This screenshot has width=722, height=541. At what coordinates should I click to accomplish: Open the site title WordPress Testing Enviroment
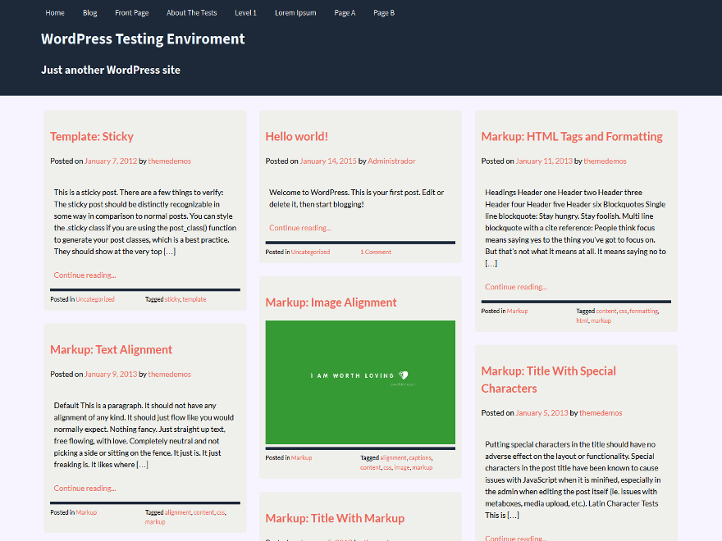(143, 39)
